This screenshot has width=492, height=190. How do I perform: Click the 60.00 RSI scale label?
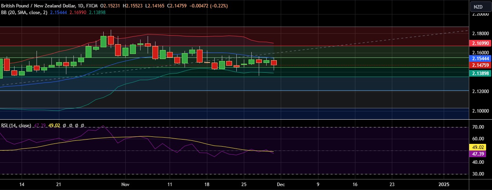(x=477, y=139)
